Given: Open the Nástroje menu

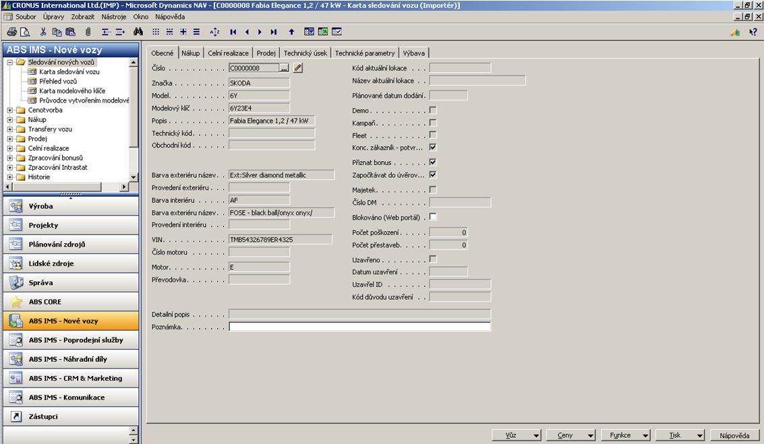Looking at the screenshot, I should tap(113, 17).
